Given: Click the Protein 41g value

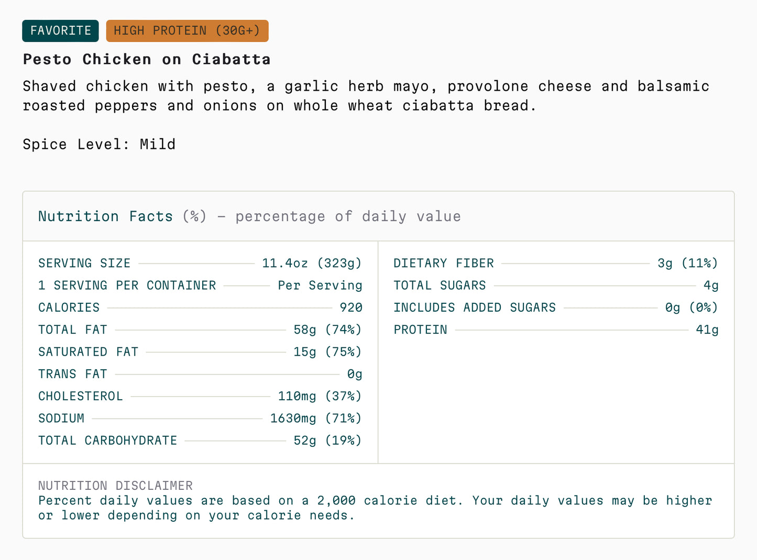Looking at the screenshot, I should tap(707, 330).
